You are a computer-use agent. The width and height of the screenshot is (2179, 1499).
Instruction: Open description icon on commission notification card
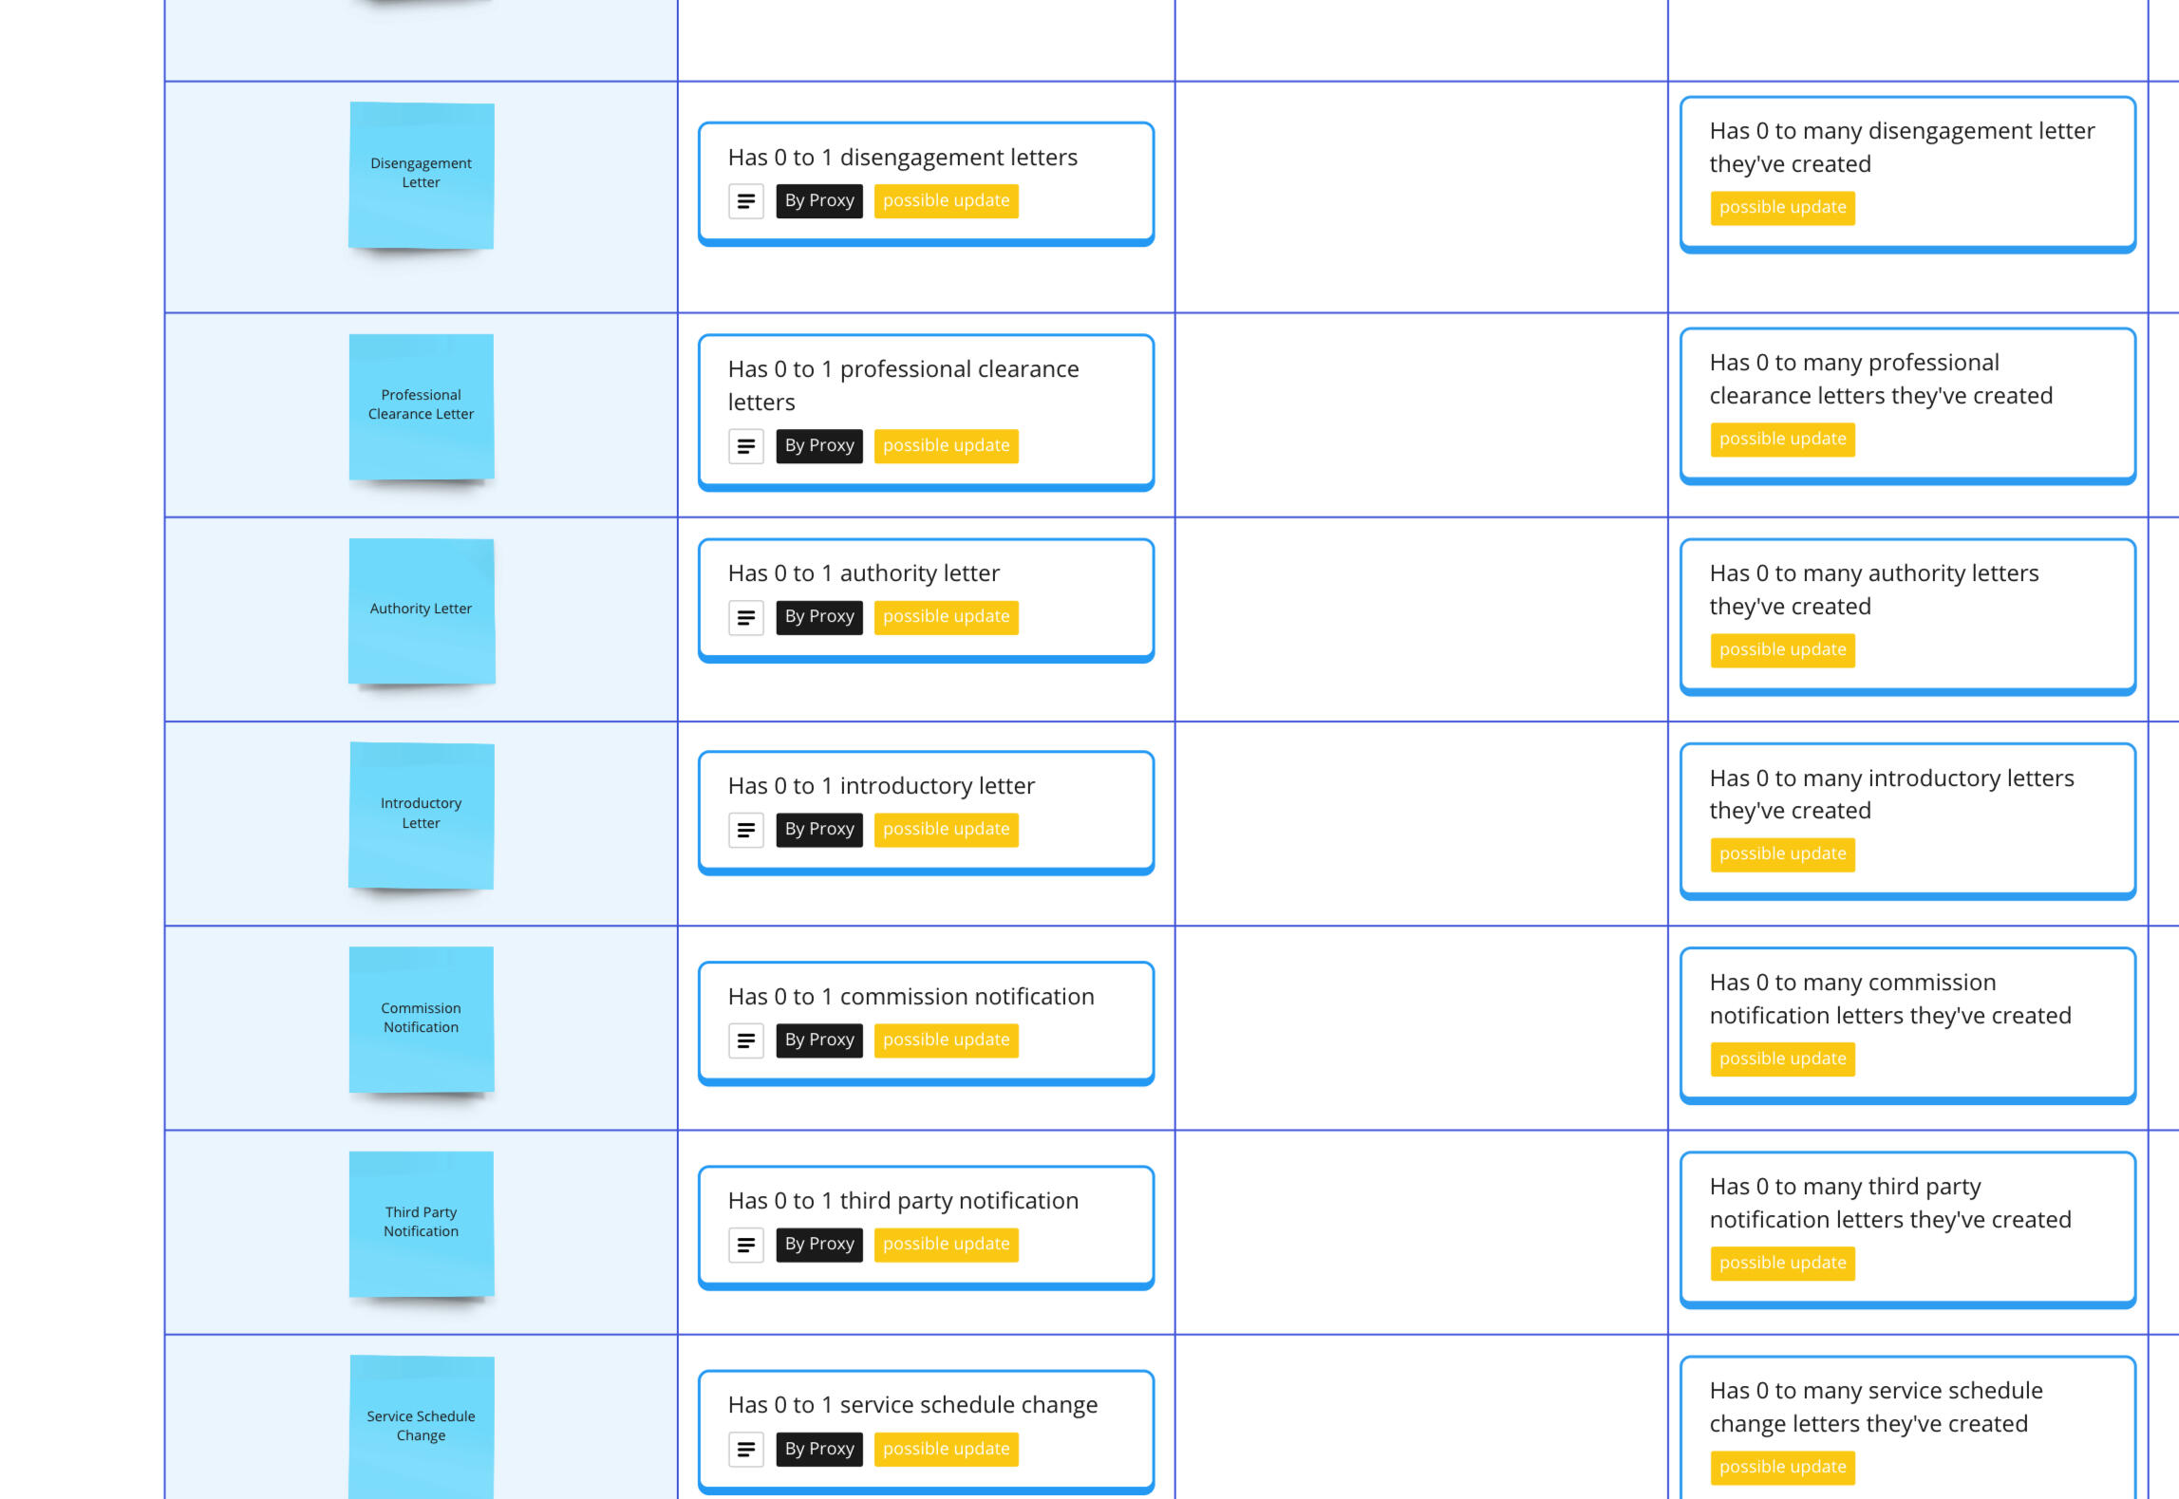click(x=745, y=1041)
